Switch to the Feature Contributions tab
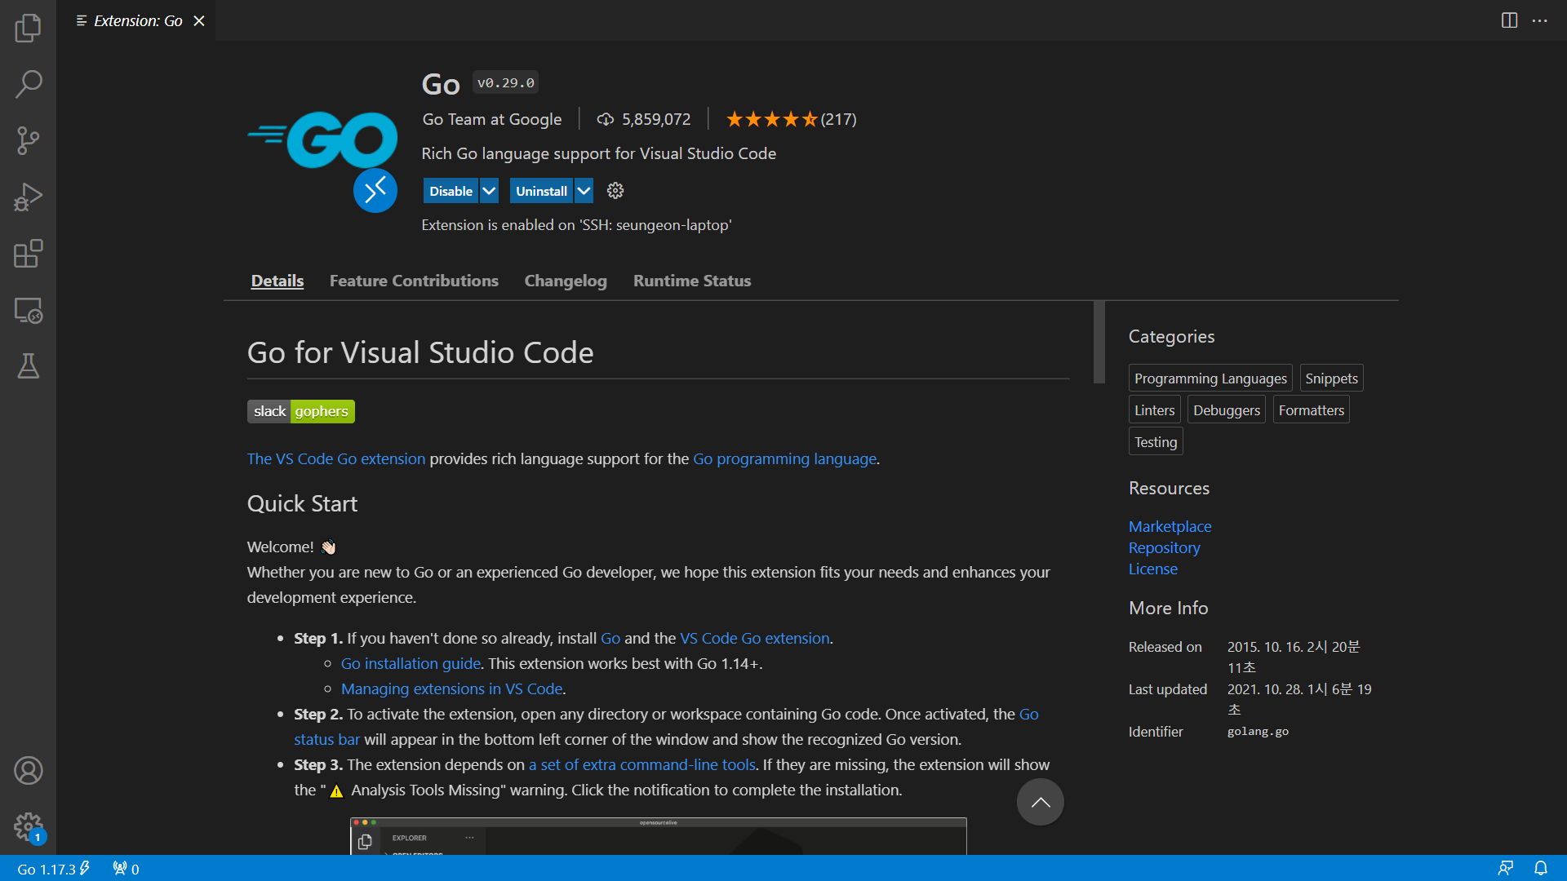 [414, 281]
